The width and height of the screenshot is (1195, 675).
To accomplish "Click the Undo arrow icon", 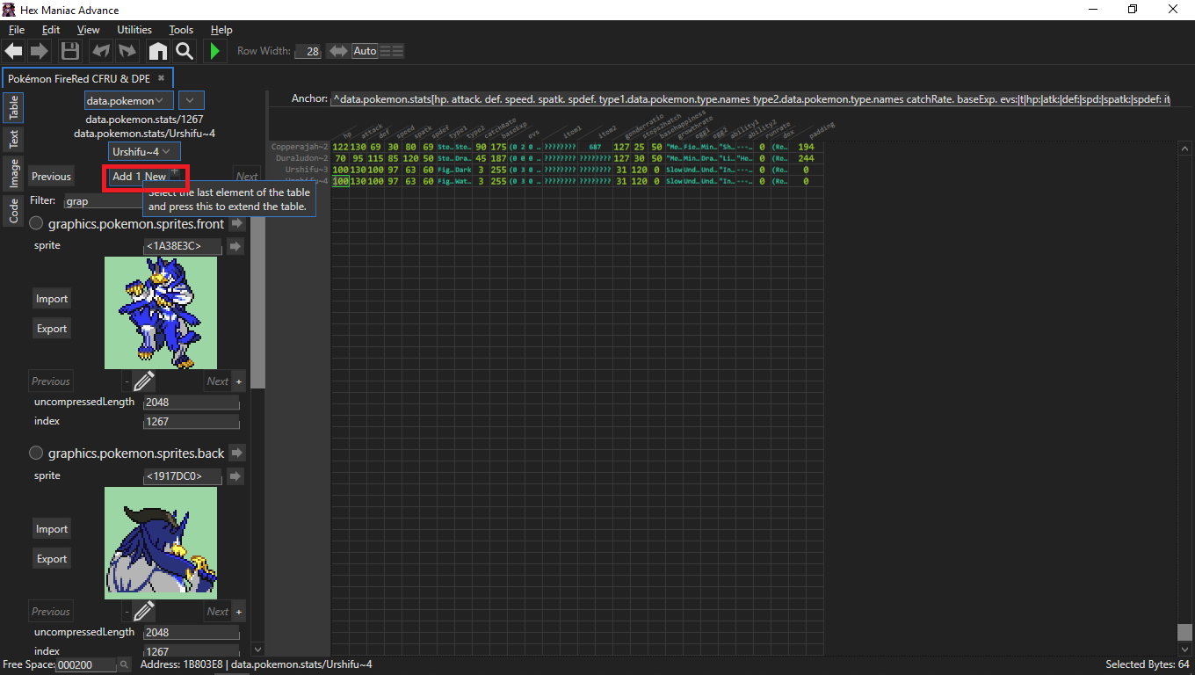I will 100,51.
